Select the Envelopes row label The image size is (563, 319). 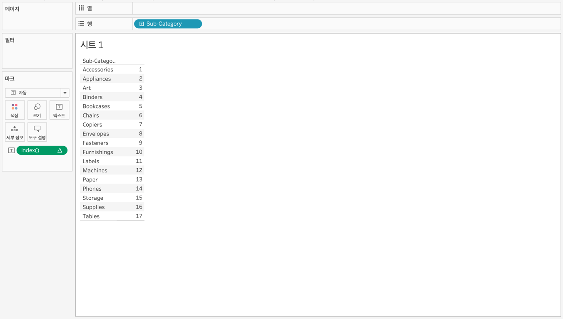(96, 134)
